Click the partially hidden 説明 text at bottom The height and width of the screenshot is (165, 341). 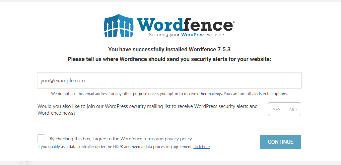(24, 163)
